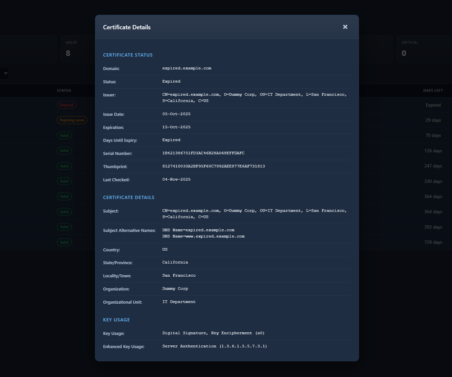Click the Valid badge in 247 days row

[x=64, y=166]
